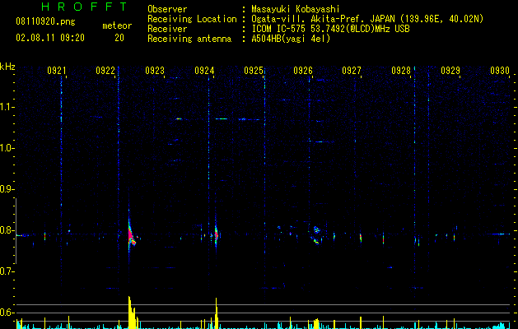This screenshot has width=518, height=329.
Task: Click the observer name Masayuki Kobayashi
Action: tap(296, 9)
